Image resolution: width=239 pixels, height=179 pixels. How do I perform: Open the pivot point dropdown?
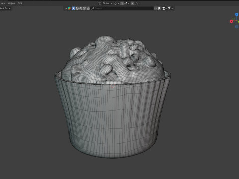pyautogui.click(x=117, y=3)
